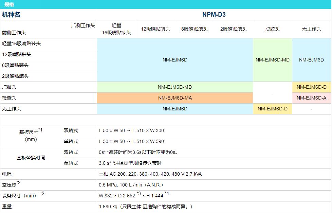Click the 基板替换时间 label cell
This screenshot has width=332, height=213.
click(31, 158)
